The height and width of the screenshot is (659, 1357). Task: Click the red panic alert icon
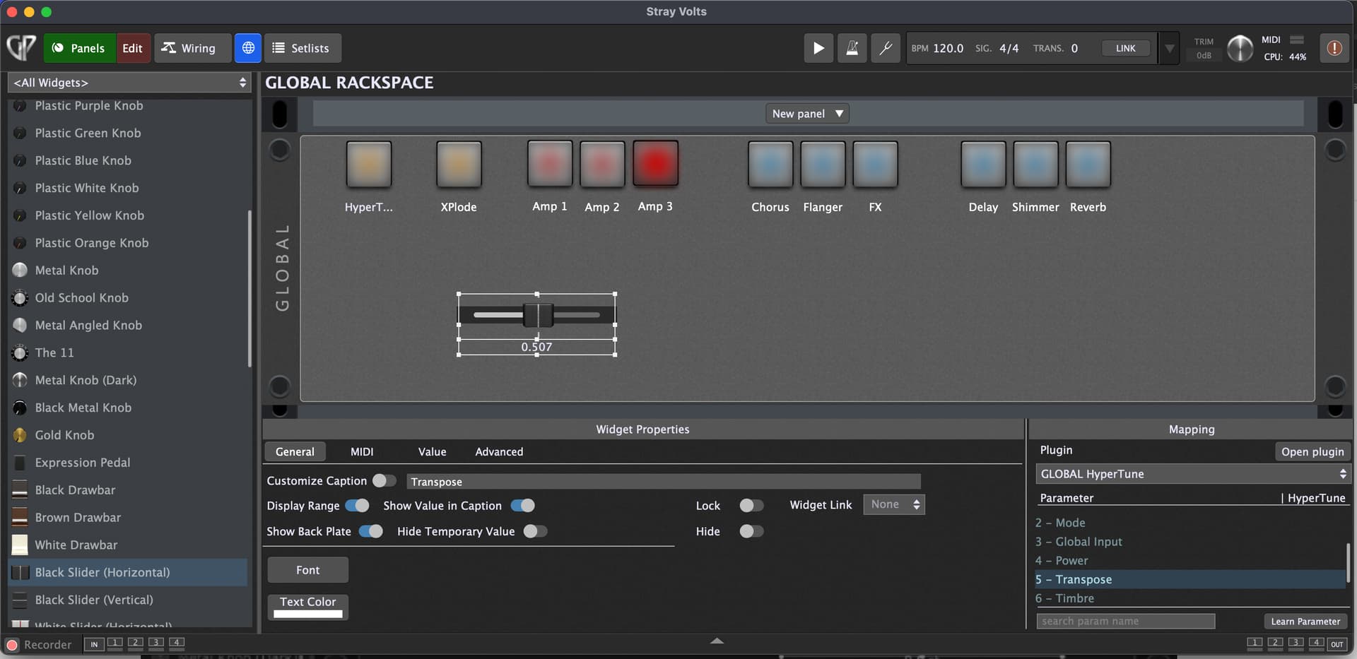(1334, 48)
